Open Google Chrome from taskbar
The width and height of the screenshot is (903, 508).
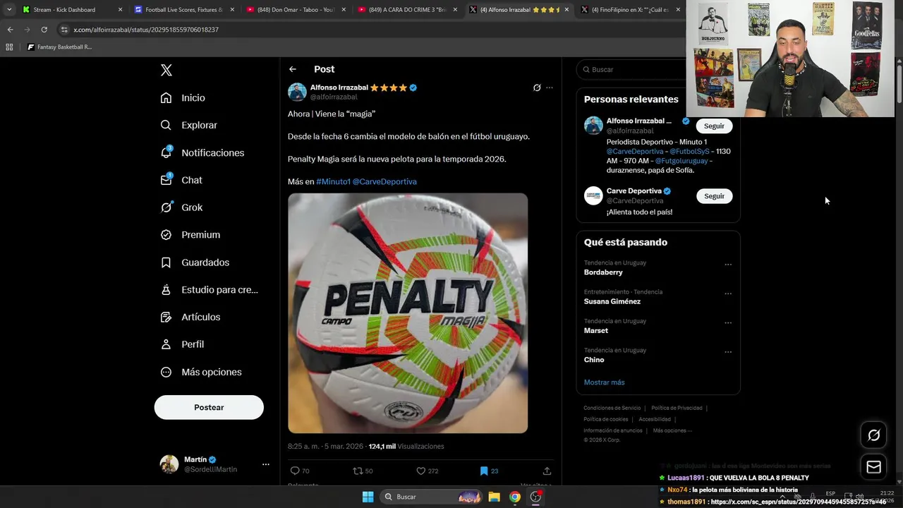(515, 497)
